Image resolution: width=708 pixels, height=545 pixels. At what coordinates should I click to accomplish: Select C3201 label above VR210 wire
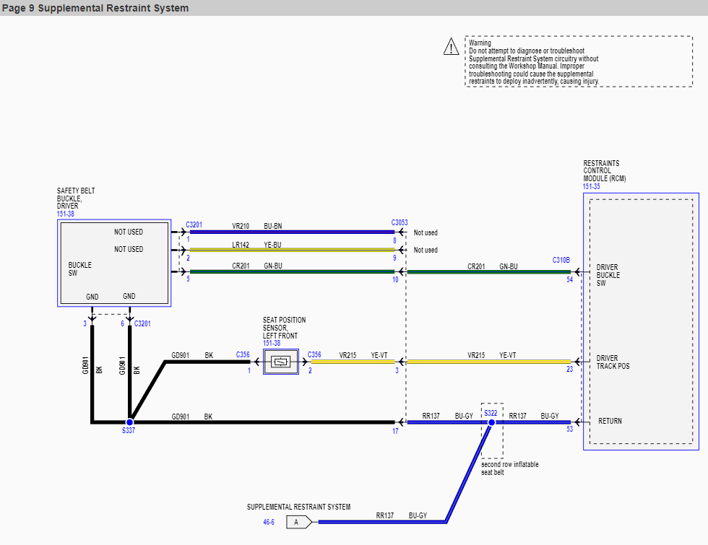[x=194, y=224]
